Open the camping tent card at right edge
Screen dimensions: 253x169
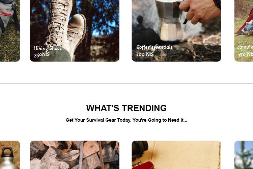[244, 31]
